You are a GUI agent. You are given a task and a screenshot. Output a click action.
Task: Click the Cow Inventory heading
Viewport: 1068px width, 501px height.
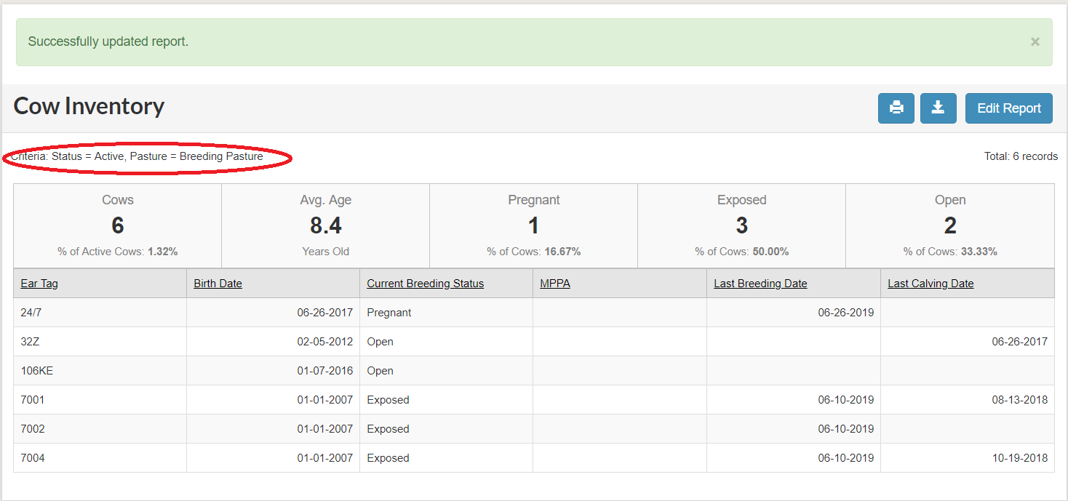pyautogui.click(x=89, y=106)
